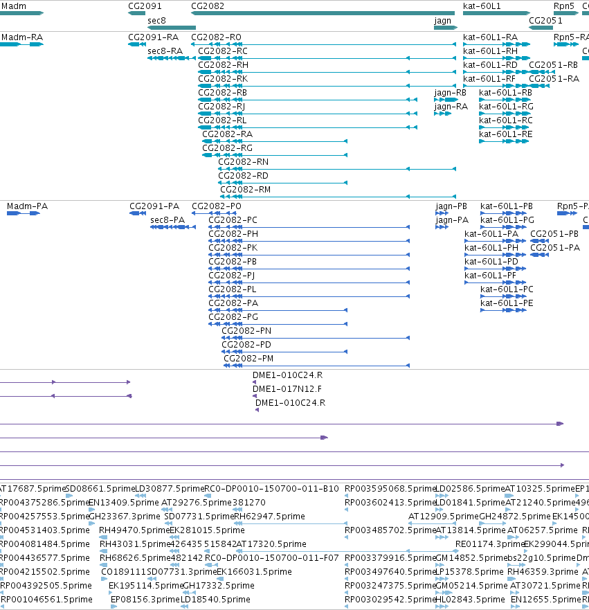The width and height of the screenshot is (589, 610).
Task: Click the CG2051 gene label
Action: 545,21
